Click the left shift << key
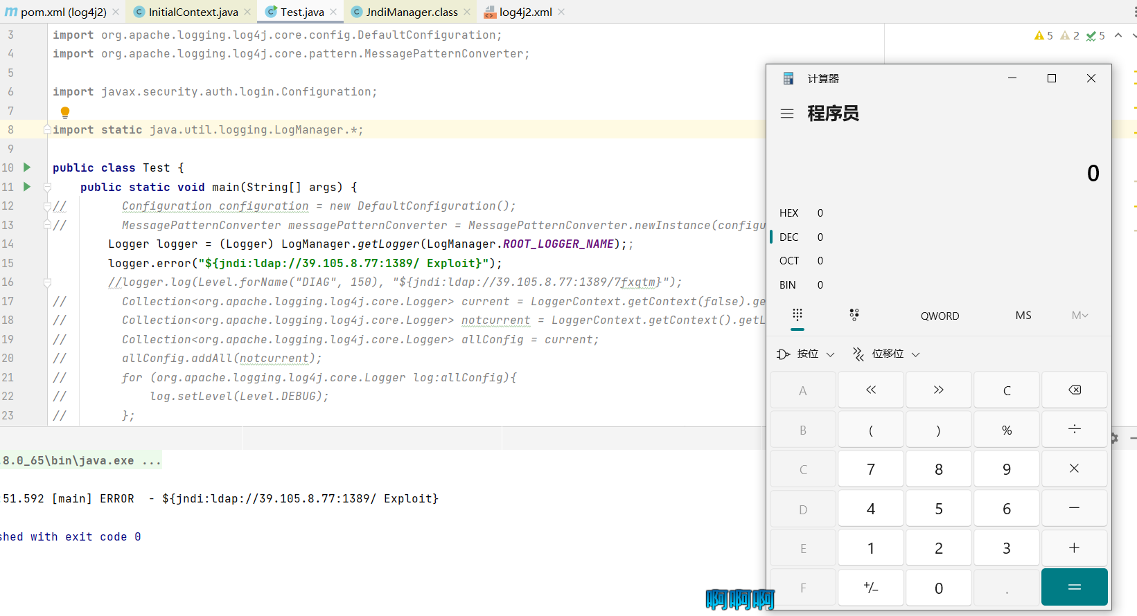 pos(871,390)
